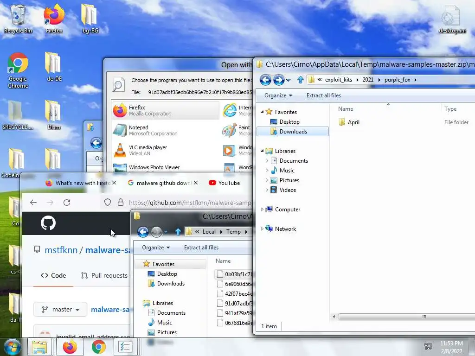
Task: Choose Paint in the Open with list
Action: pyautogui.click(x=237, y=130)
